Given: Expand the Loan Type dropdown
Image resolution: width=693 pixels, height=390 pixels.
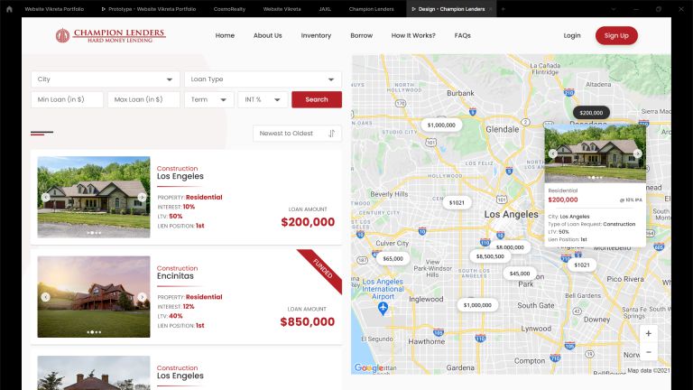Looking at the screenshot, I should point(263,79).
